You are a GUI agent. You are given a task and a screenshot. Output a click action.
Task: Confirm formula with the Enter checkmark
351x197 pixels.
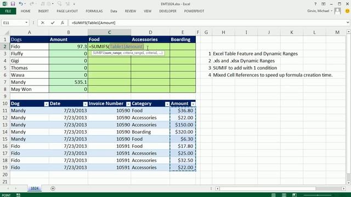[53, 23]
